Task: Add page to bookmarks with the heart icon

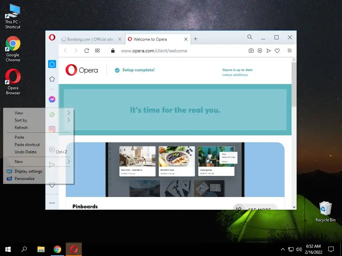Action: [x=277, y=51]
